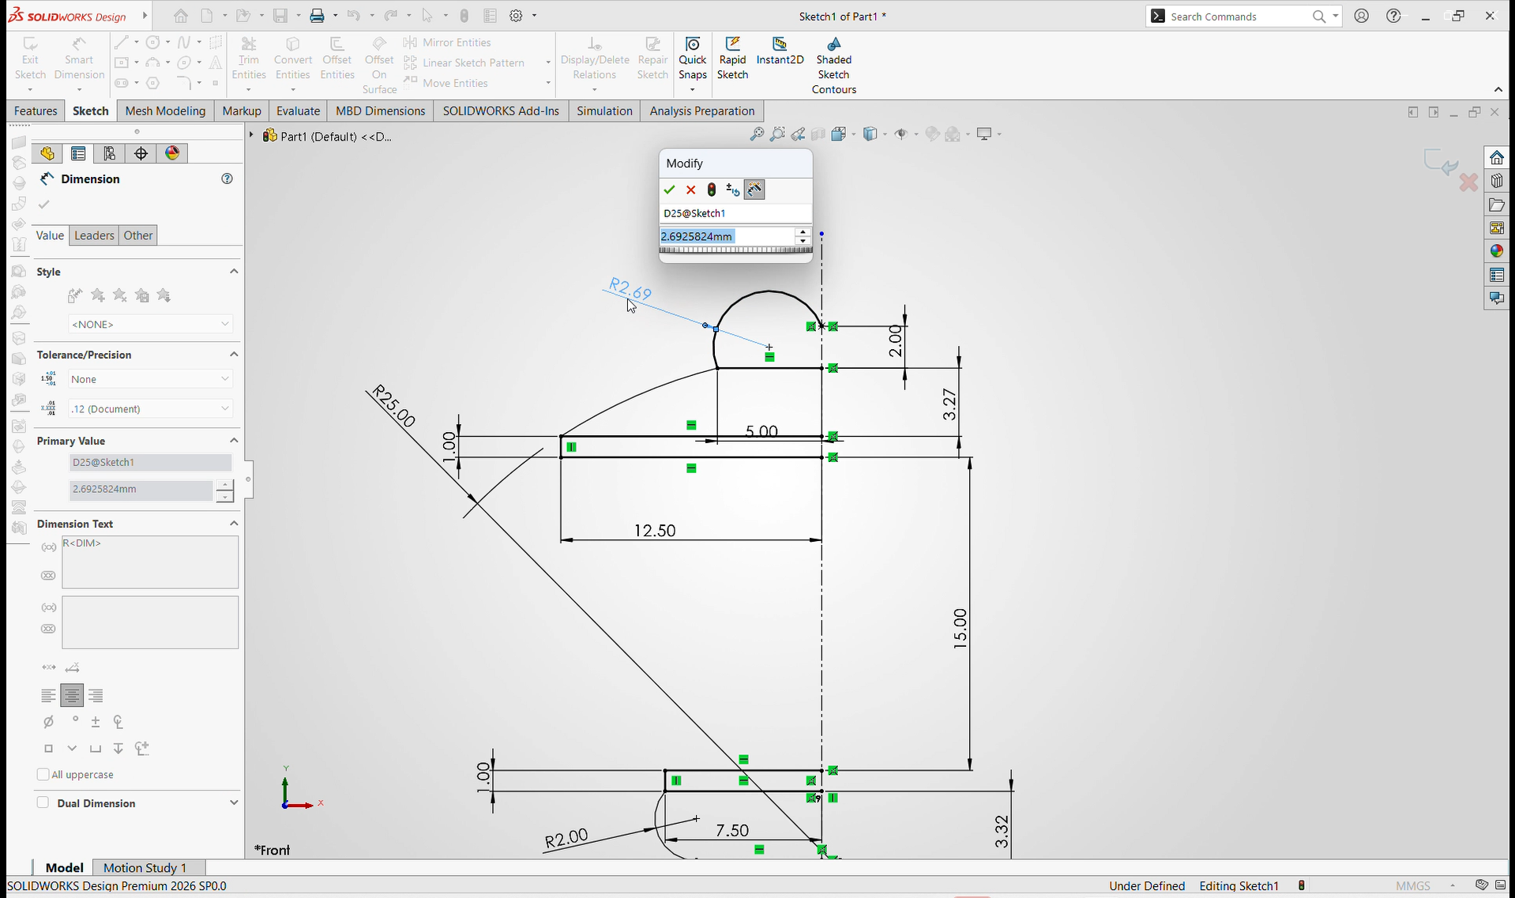Open the DisplayManager color ball tab
Viewport: 1515px width, 898px height.
click(x=173, y=153)
